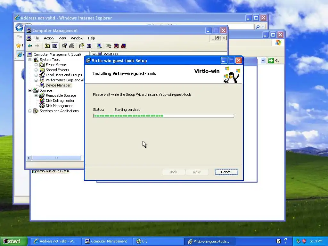Image resolution: width=328 pixels, height=246 pixels.
Task: Click the Internet Explorer blue back button
Action: pyautogui.click(x=19, y=27)
